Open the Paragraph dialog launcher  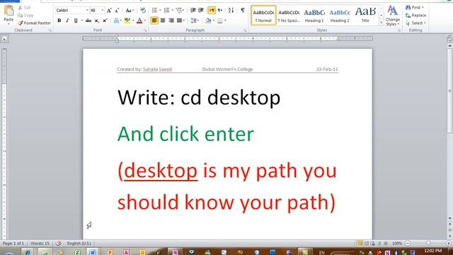point(245,30)
